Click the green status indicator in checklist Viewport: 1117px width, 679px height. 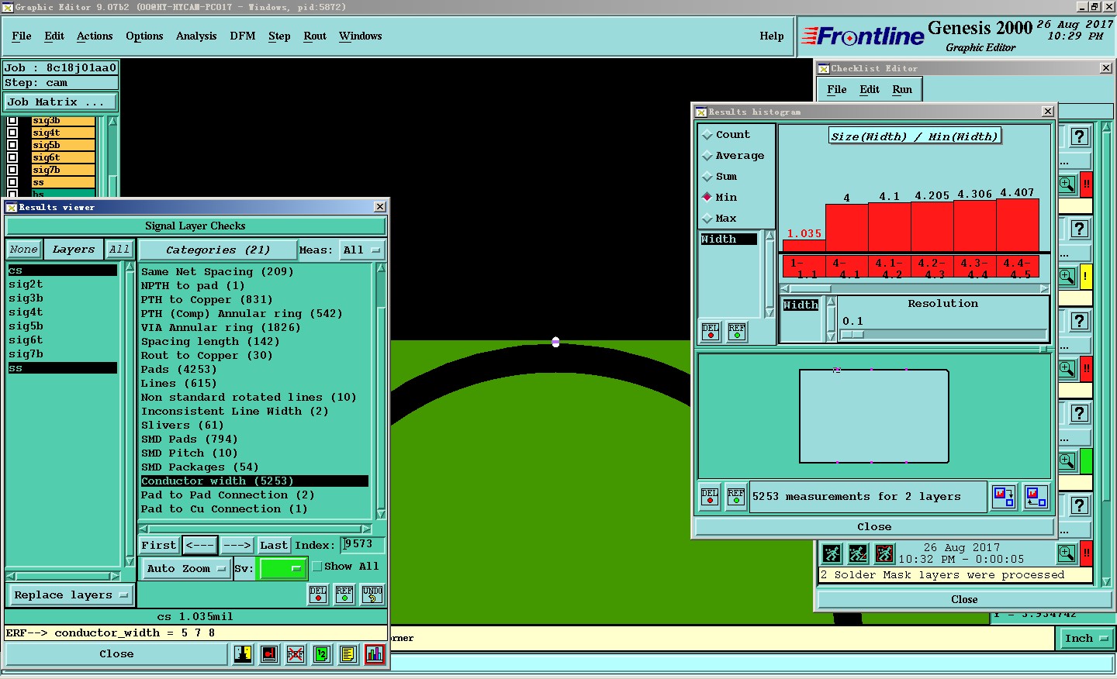point(1086,461)
